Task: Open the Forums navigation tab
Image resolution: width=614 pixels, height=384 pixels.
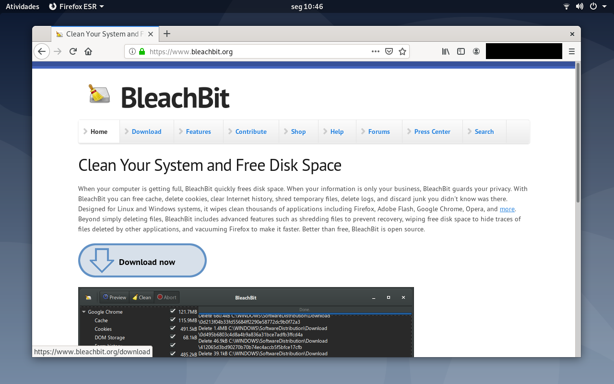Action: click(379, 132)
